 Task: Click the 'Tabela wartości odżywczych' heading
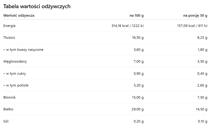(37, 6)
